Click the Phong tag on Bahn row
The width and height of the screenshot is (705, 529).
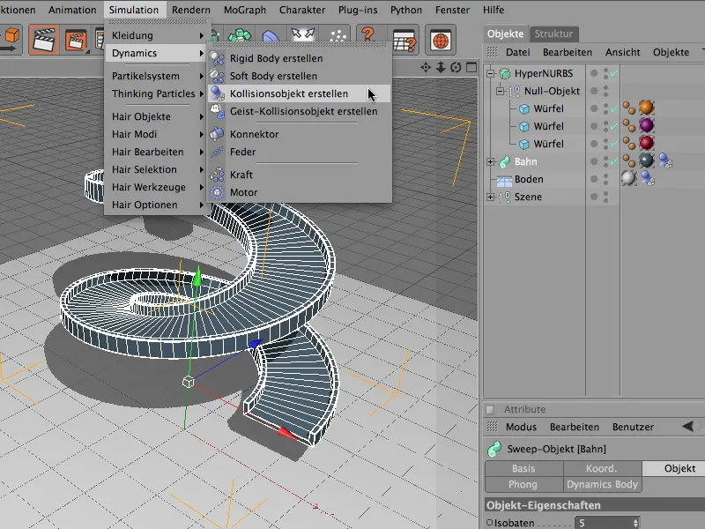(628, 160)
